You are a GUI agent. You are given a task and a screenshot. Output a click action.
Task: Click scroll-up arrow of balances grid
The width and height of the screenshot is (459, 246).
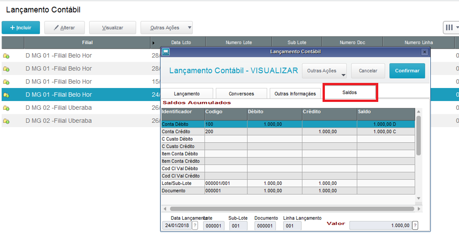coord(419,112)
